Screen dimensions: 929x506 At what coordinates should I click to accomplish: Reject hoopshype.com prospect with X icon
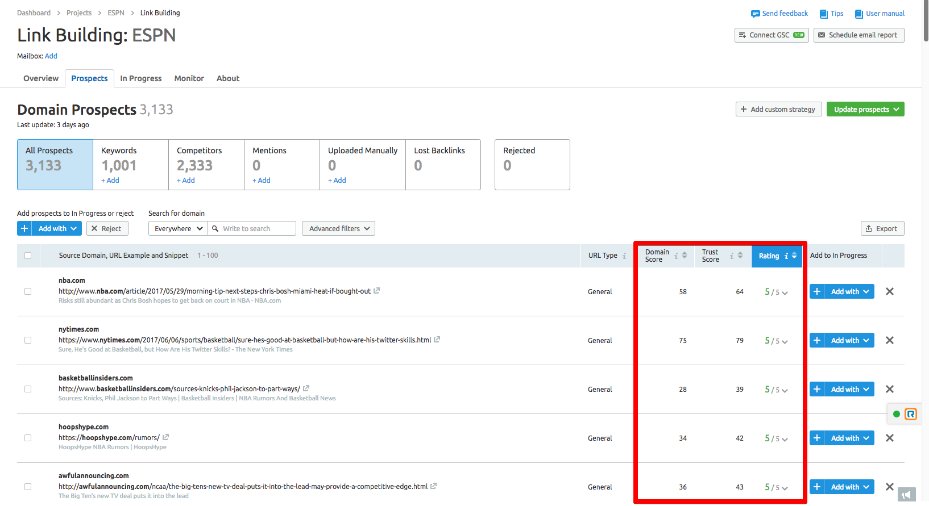(890, 438)
